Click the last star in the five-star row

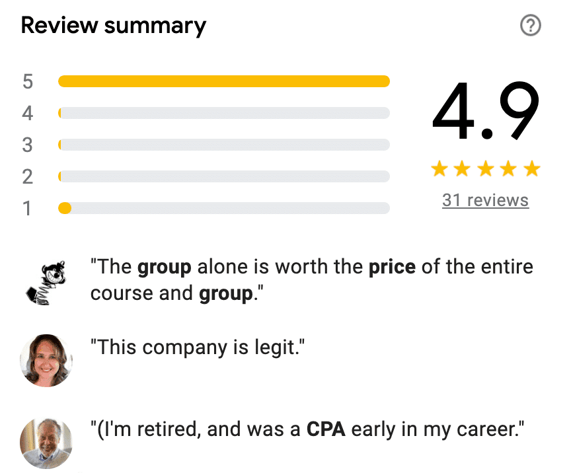[x=531, y=168]
